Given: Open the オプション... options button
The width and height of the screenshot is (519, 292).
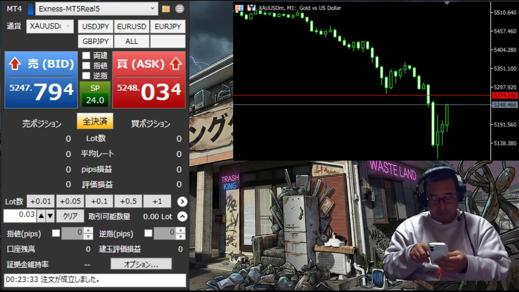Looking at the screenshot, I should [x=141, y=264].
